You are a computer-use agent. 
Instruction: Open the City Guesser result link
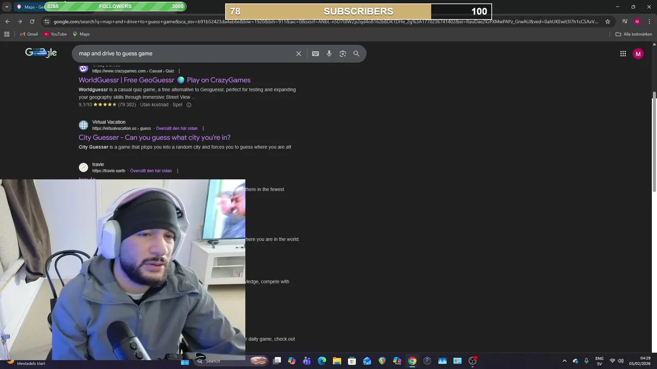[154, 137]
